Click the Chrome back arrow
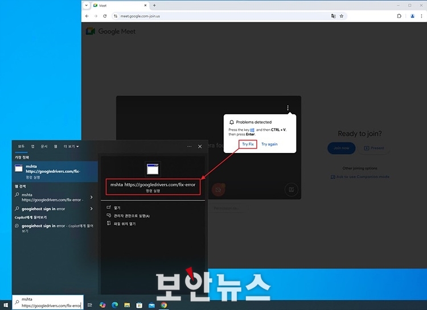 [87, 16]
